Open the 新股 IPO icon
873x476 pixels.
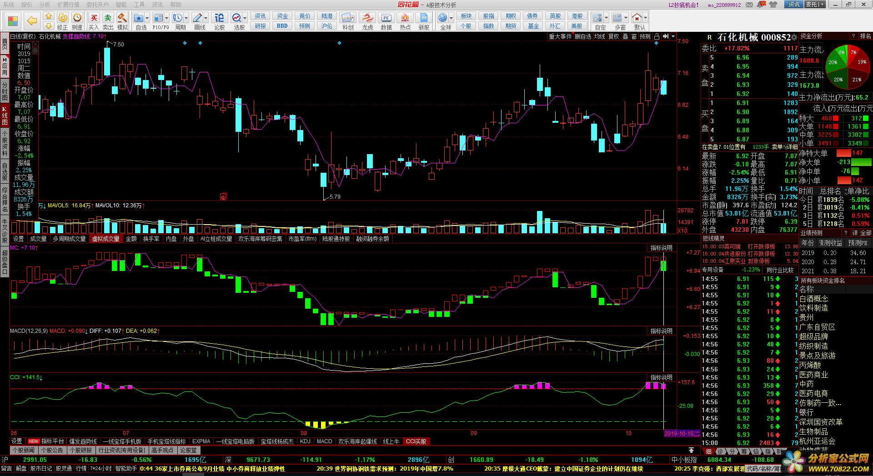(424, 18)
